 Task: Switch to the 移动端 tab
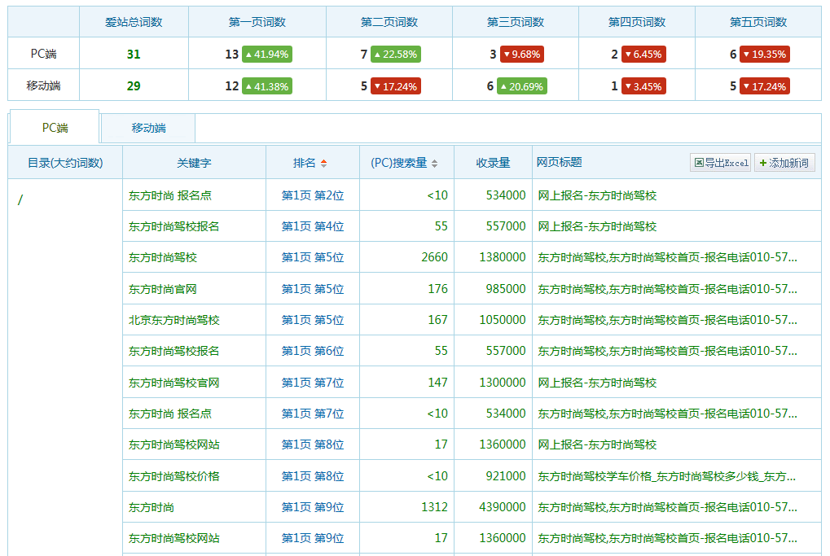click(x=148, y=128)
